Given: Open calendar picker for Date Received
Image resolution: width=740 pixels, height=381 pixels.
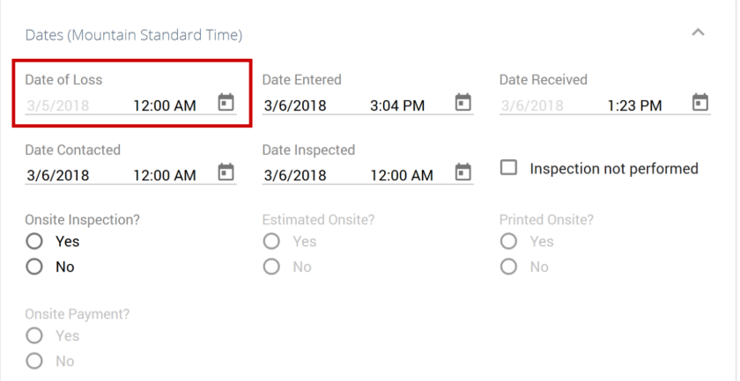Looking at the screenshot, I should click(x=700, y=103).
